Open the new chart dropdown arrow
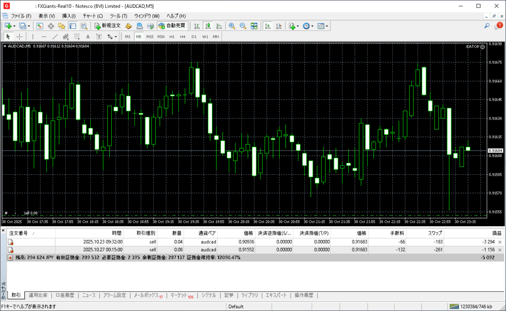506x311 pixels. tap(14, 26)
